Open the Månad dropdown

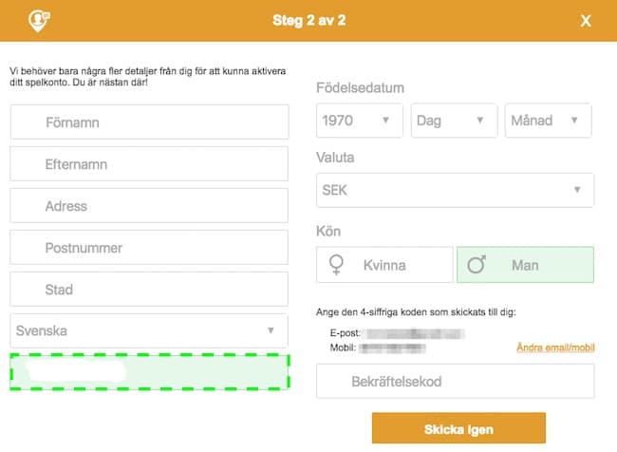(x=548, y=121)
